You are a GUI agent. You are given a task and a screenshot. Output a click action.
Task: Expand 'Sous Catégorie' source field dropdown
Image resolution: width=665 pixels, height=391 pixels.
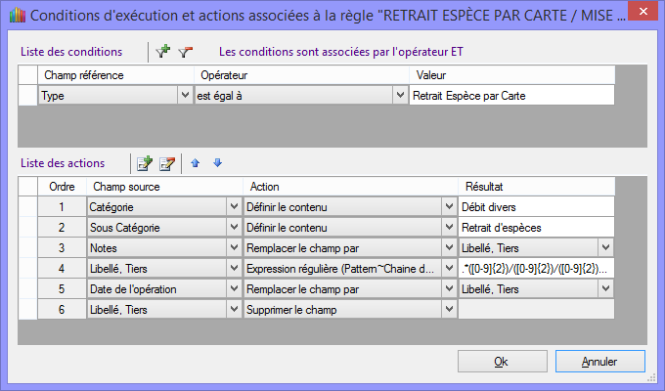pos(233,227)
